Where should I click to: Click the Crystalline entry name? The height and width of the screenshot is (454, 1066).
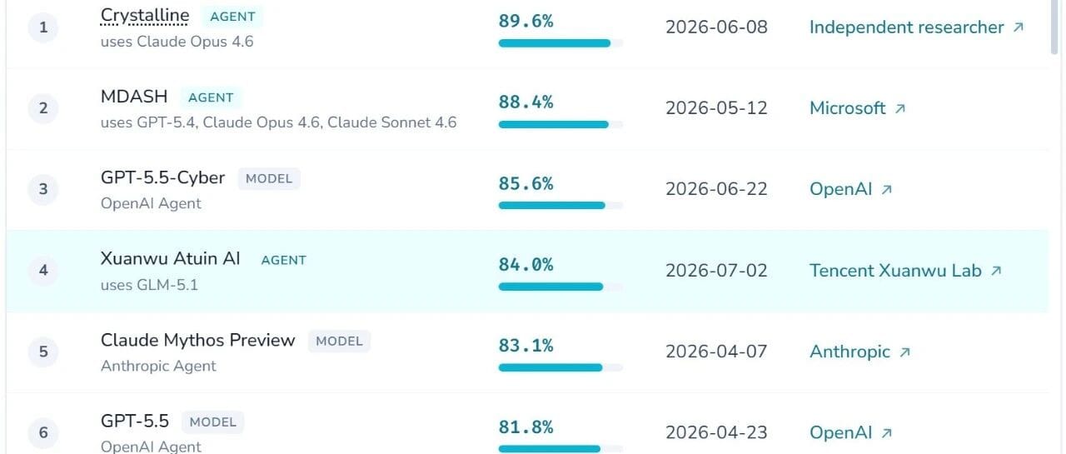click(145, 16)
